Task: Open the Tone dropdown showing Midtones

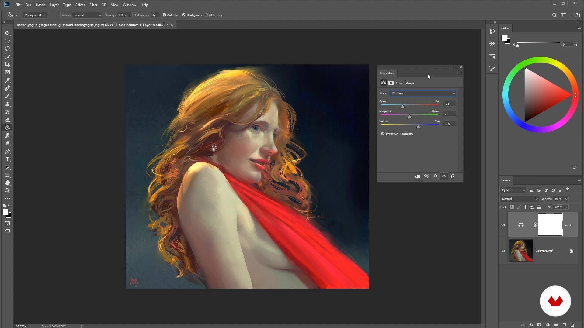Action: [423, 93]
